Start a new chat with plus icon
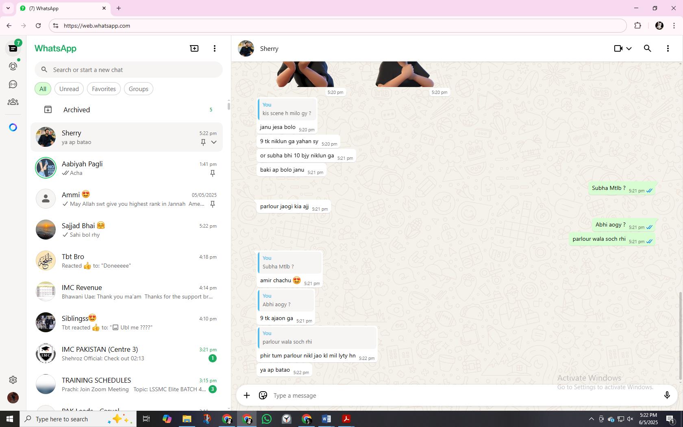Screen dimensions: 683x427 tap(194, 48)
